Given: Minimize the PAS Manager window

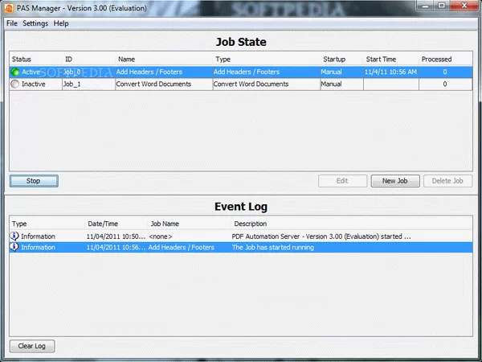Looking at the screenshot, I should [426, 6].
